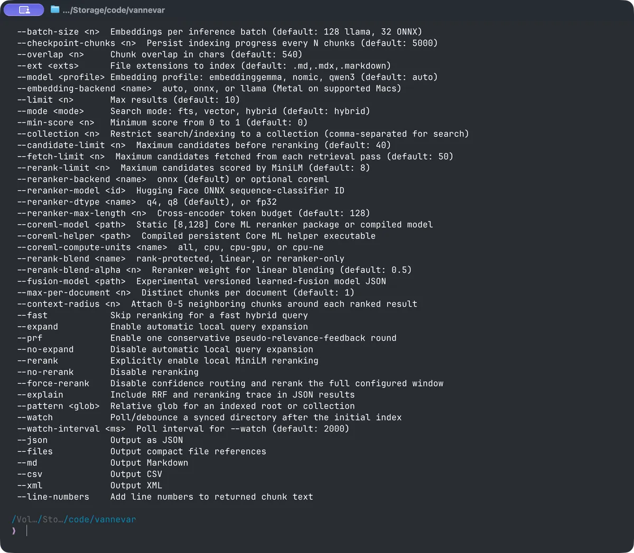Click the folder icon beside the path title

click(x=55, y=10)
